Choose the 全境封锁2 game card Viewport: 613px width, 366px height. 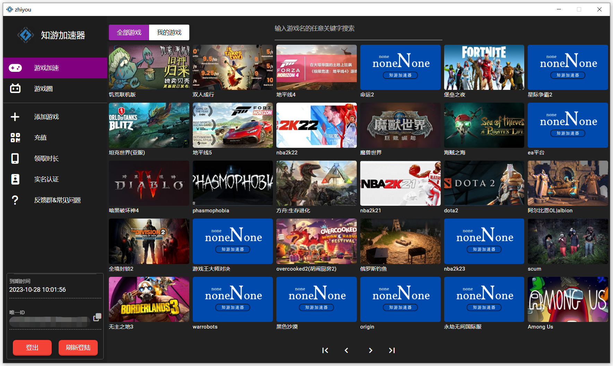(x=149, y=241)
